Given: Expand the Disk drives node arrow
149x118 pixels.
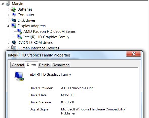Looking at the screenshot, I should click(9, 20).
